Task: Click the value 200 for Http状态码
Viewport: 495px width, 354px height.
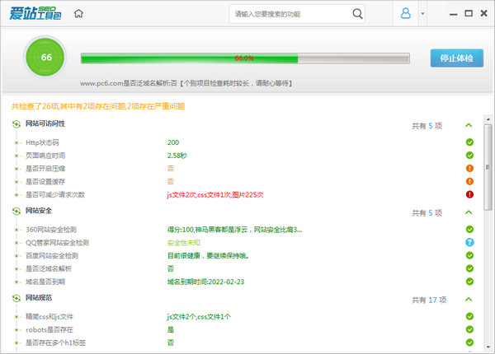Action: click(173, 142)
